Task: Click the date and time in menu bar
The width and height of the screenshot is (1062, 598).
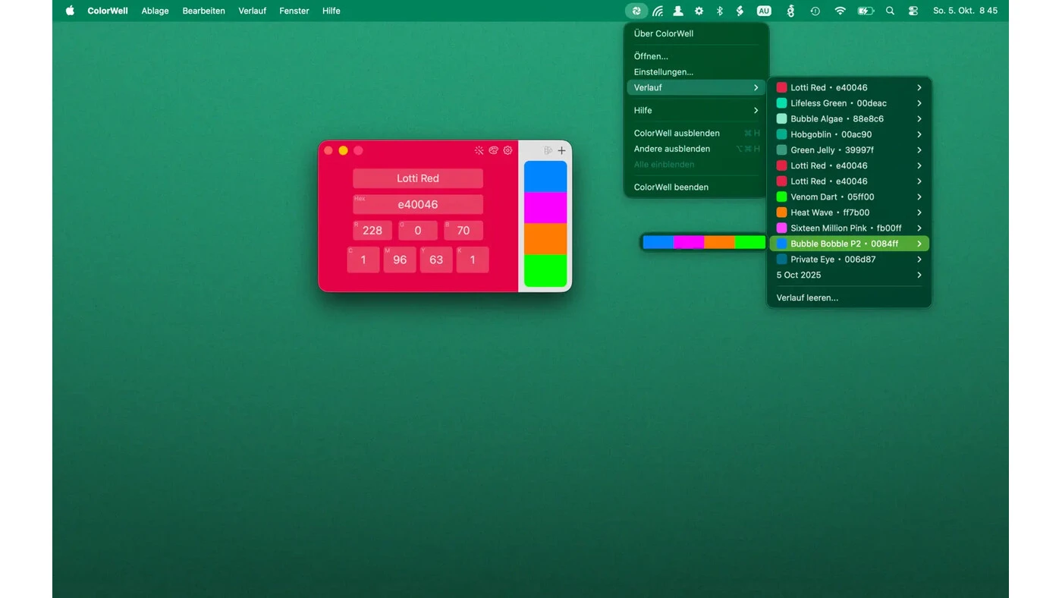Action: click(966, 11)
